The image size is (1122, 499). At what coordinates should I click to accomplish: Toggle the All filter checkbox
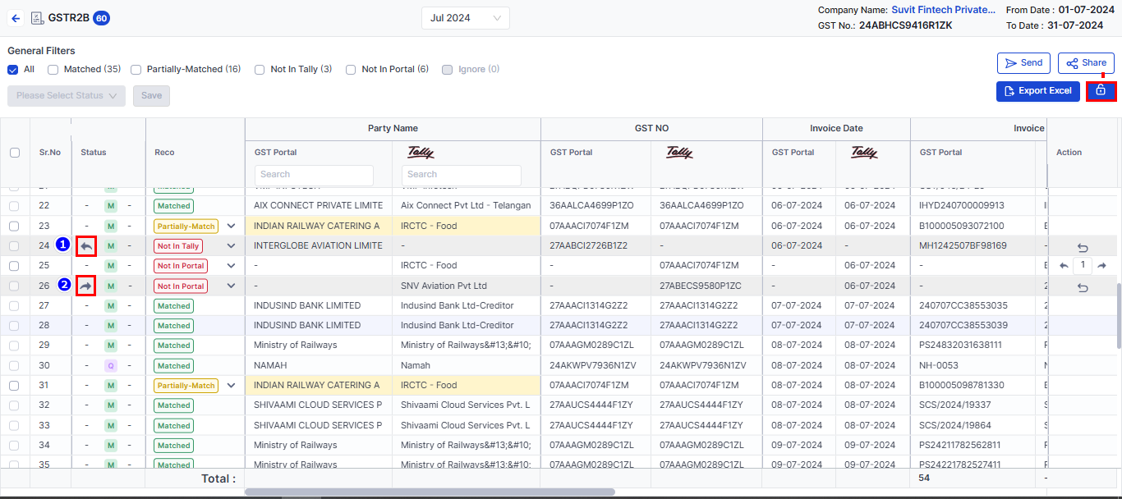pyautogui.click(x=12, y=70)
